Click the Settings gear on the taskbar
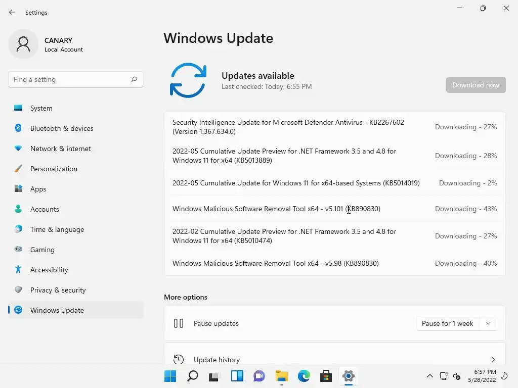518x388 pixels. 348,376
